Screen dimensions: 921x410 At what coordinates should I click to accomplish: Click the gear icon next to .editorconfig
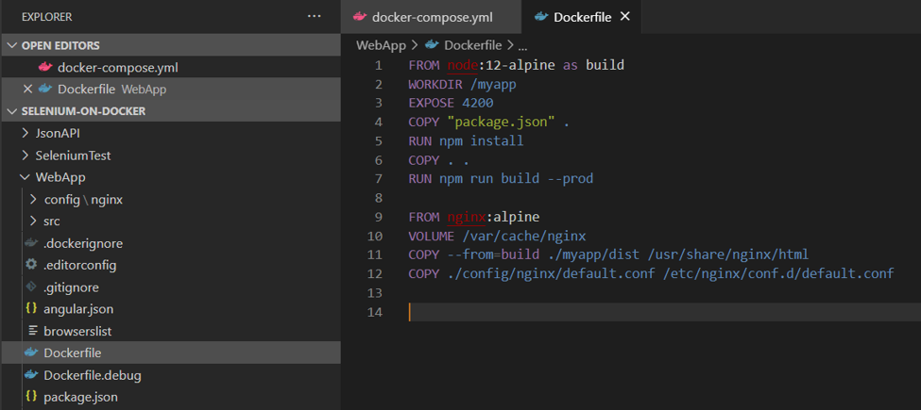pos(32,265)
